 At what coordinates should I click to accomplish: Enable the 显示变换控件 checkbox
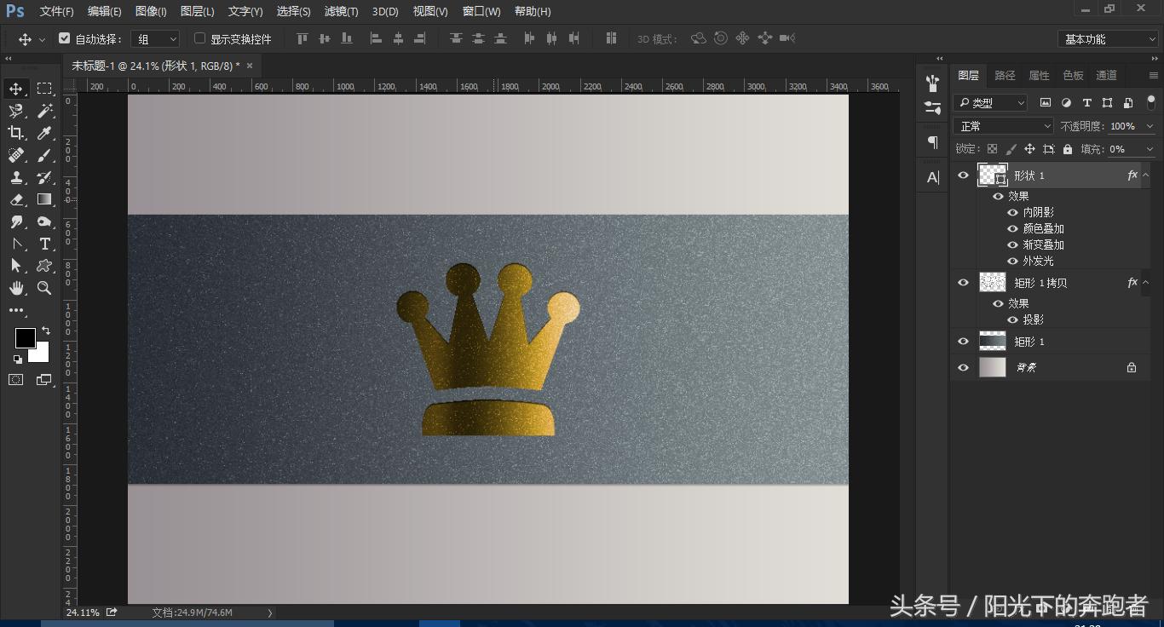(199, 38)
